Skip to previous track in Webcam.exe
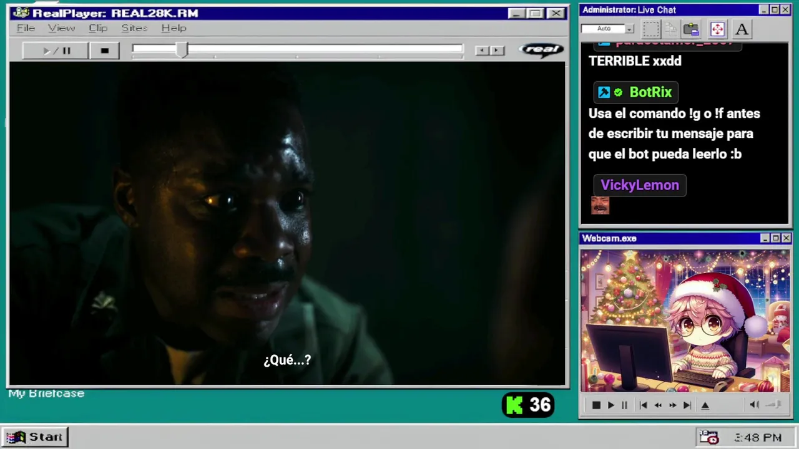 click(643, 405)
